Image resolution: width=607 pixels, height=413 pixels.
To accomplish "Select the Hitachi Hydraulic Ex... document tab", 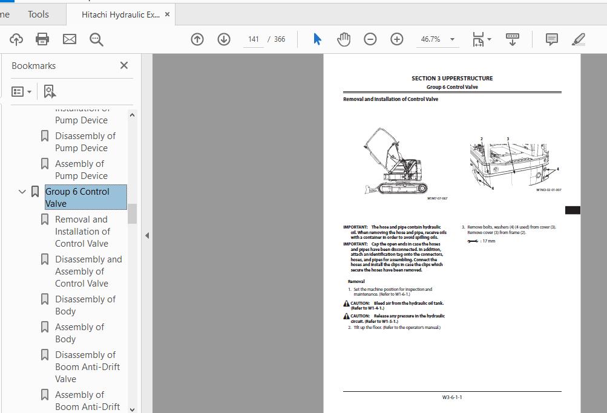I will tap(120, 15).
